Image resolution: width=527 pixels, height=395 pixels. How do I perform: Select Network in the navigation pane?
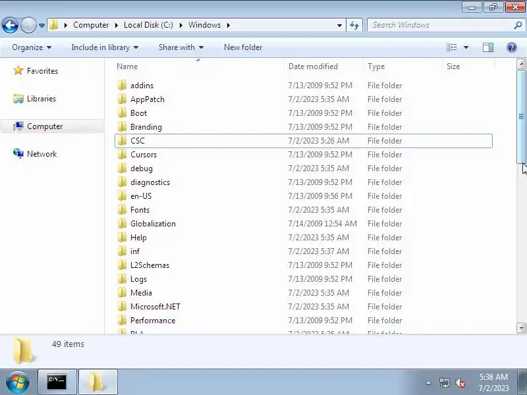tap(42, 154)
